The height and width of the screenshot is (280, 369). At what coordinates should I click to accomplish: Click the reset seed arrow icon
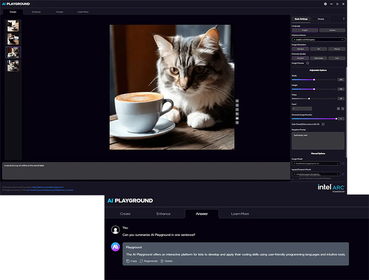(x=343, y=109)
